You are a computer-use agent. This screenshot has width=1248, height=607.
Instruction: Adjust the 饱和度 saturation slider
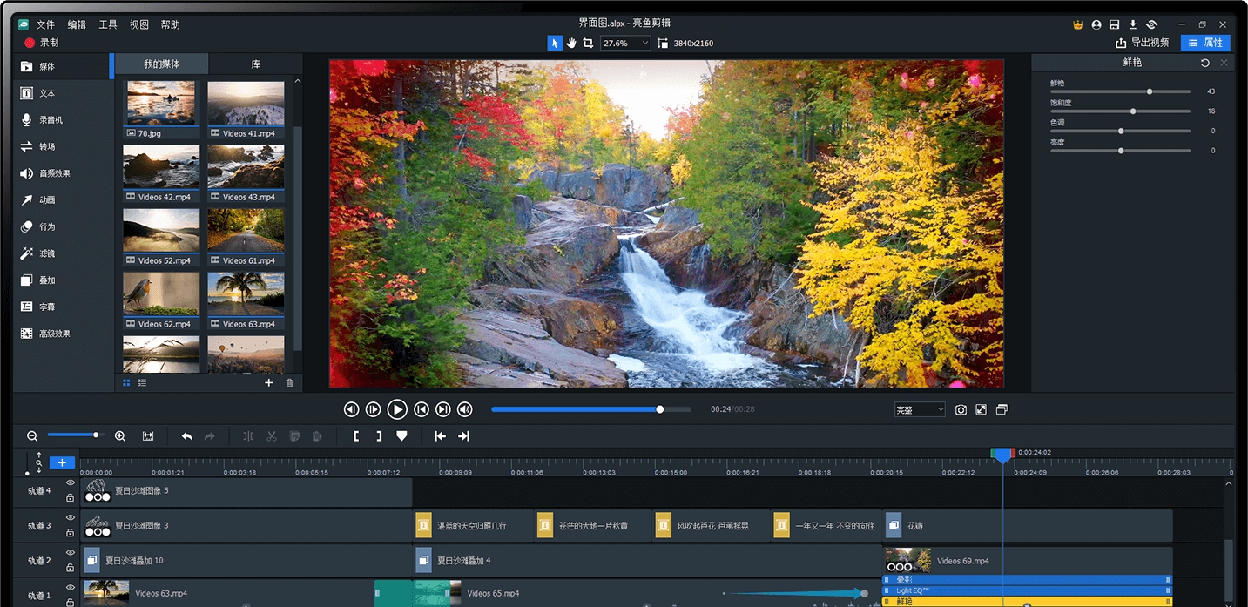pyautogui.click(x=1132, y=111)
